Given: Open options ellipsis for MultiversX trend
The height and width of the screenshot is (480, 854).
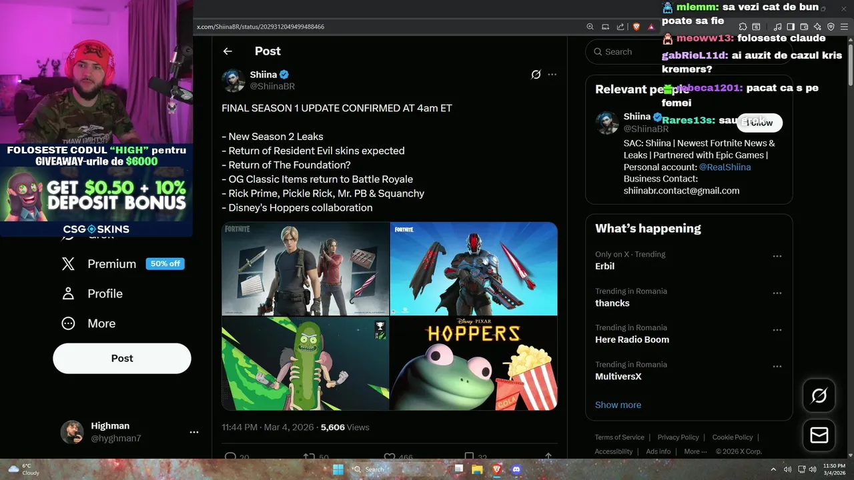Looking at the screenshot, I should [777, 366].
